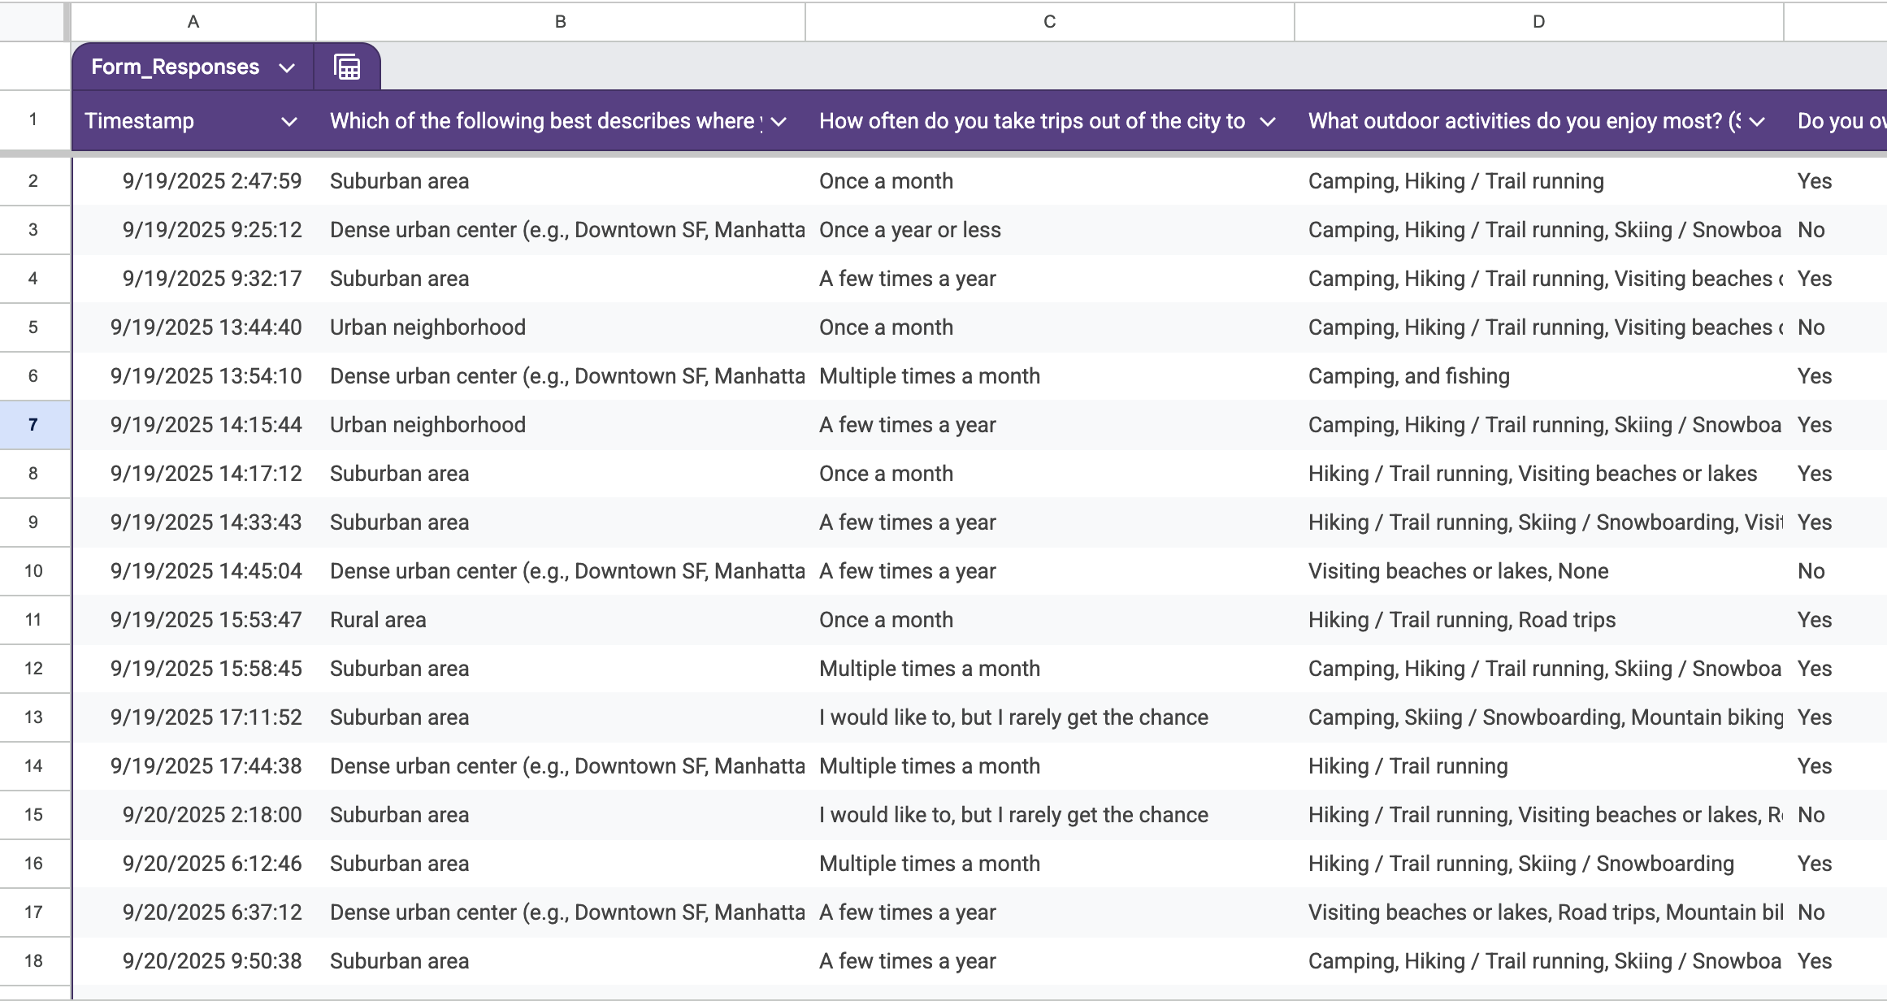
Task: Click cell with timestamp 9/20/2025 2:18:00
Action: (193, 815)
